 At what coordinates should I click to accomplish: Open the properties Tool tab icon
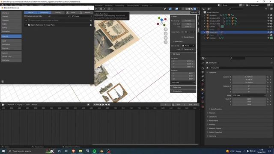click(203, 64)
